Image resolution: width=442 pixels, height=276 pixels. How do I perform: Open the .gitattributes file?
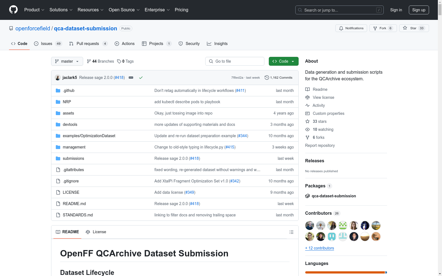(73, 170)
